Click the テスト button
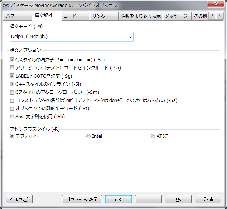This screenshot has height=209, width=227. coord(118,199)
